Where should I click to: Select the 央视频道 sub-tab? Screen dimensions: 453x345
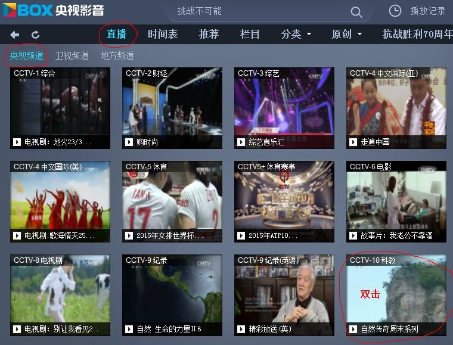27,55
